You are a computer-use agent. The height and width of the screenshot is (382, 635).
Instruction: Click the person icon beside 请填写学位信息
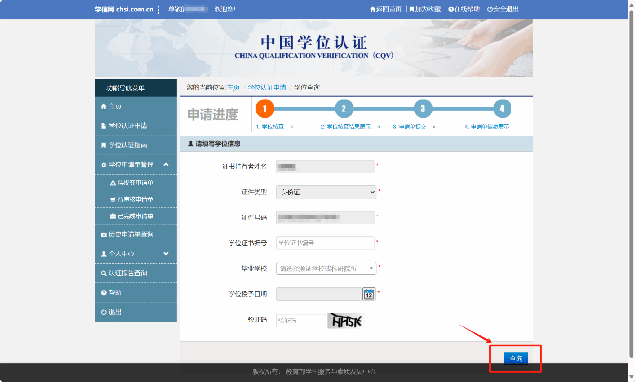click(x=191, y=144)
